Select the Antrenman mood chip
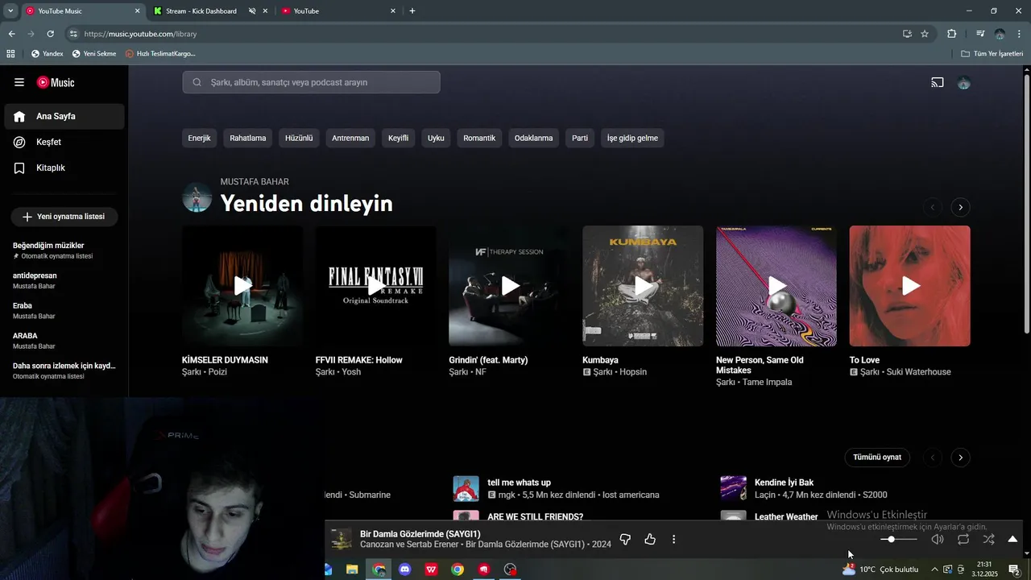The height and width of the screenshot is (580, 1031). (350, 138)
